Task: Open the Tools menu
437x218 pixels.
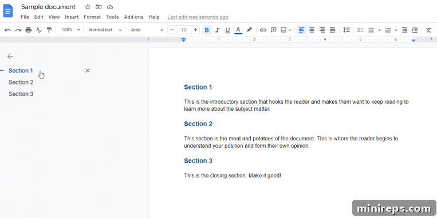Action: 112,17
